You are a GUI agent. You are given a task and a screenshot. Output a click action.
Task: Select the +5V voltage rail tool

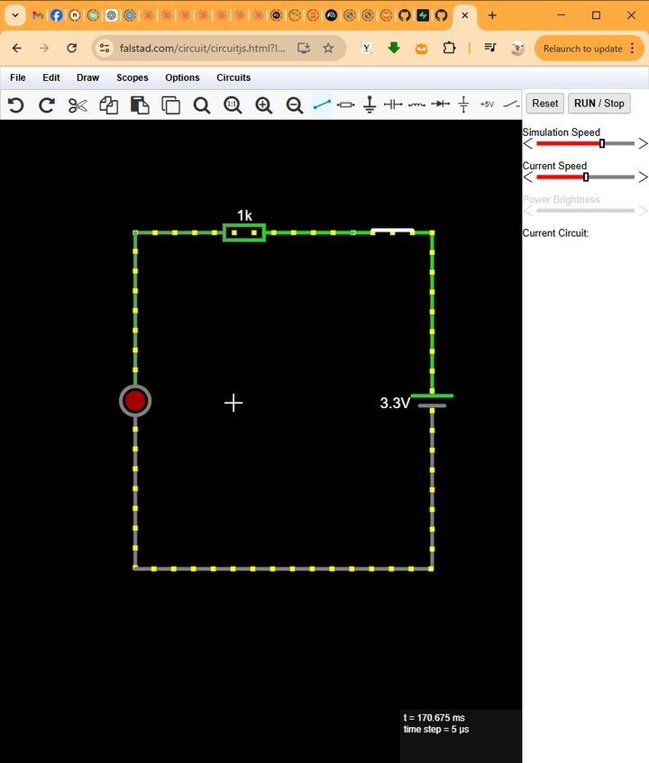coord(487,104)
